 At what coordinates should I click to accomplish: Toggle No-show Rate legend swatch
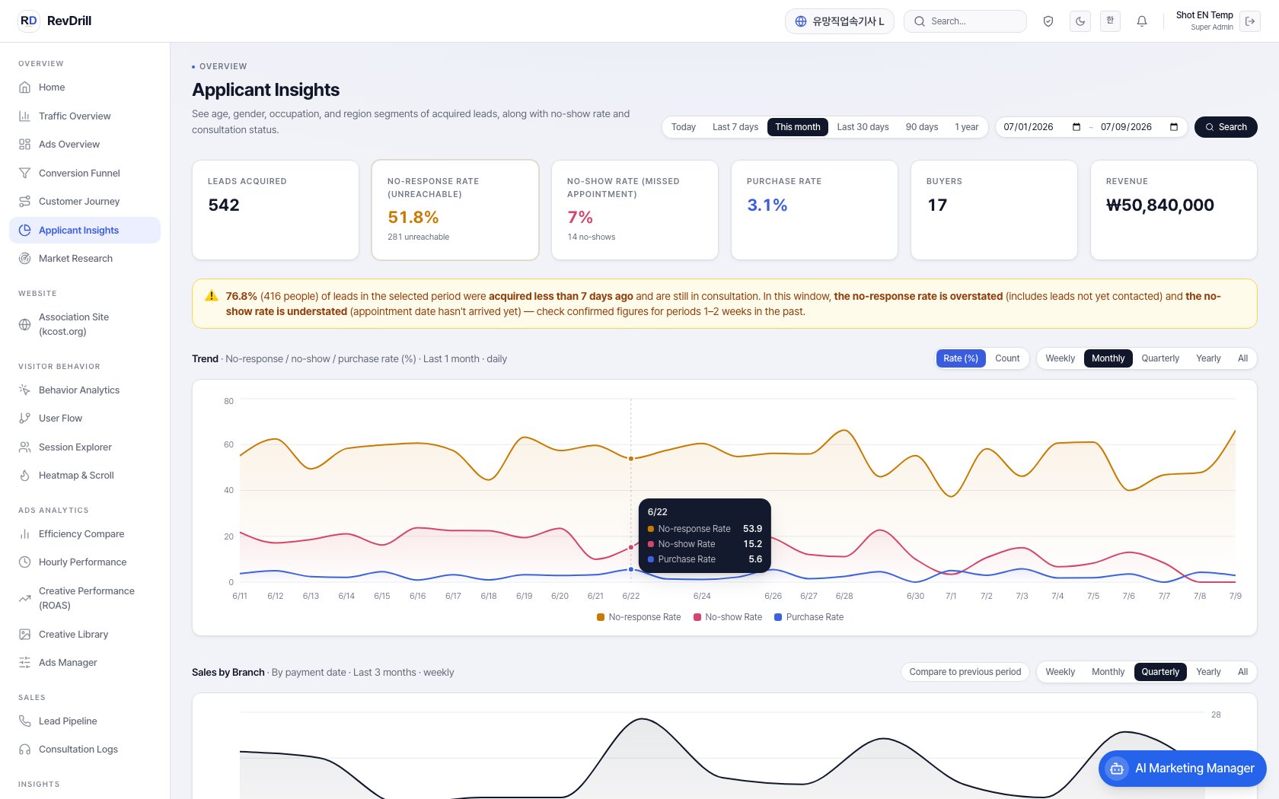pyautogui.click(x=697, y=617)
